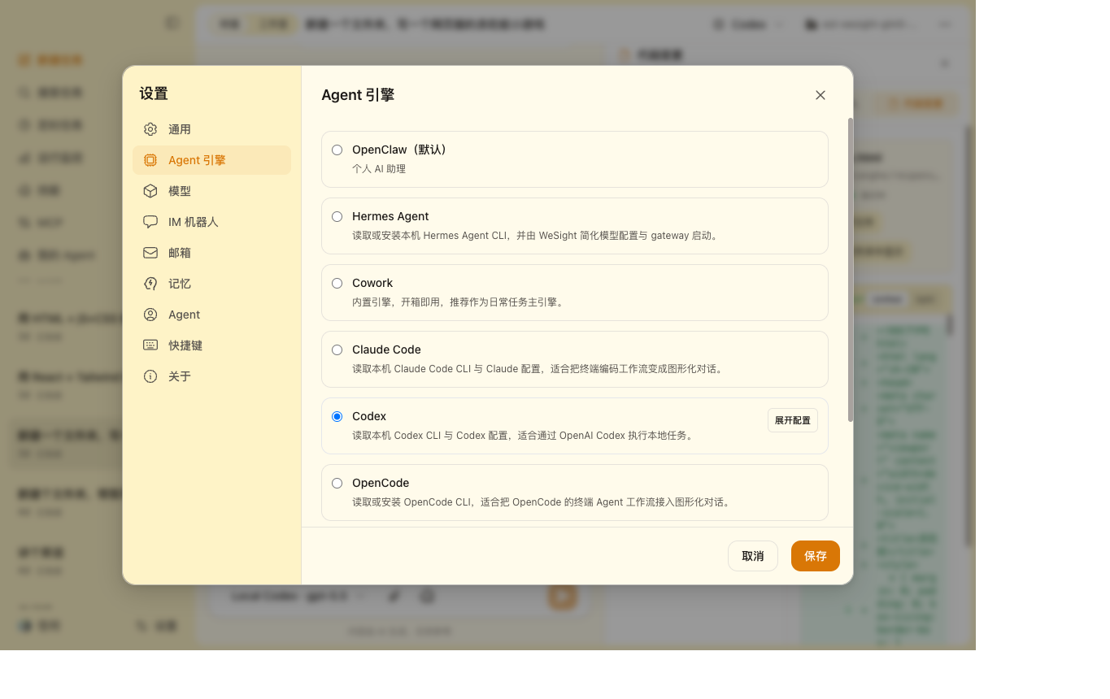This screenshot has height=699, width=1110.
Task: Select the OpenClaw（默认）radio button
Action: click(x=337, y=150)
